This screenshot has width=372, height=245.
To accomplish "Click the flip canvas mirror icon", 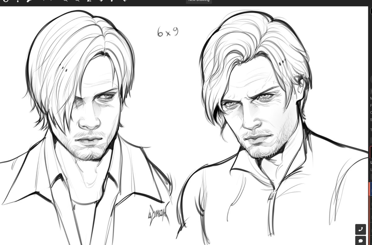I will (89, 1).
